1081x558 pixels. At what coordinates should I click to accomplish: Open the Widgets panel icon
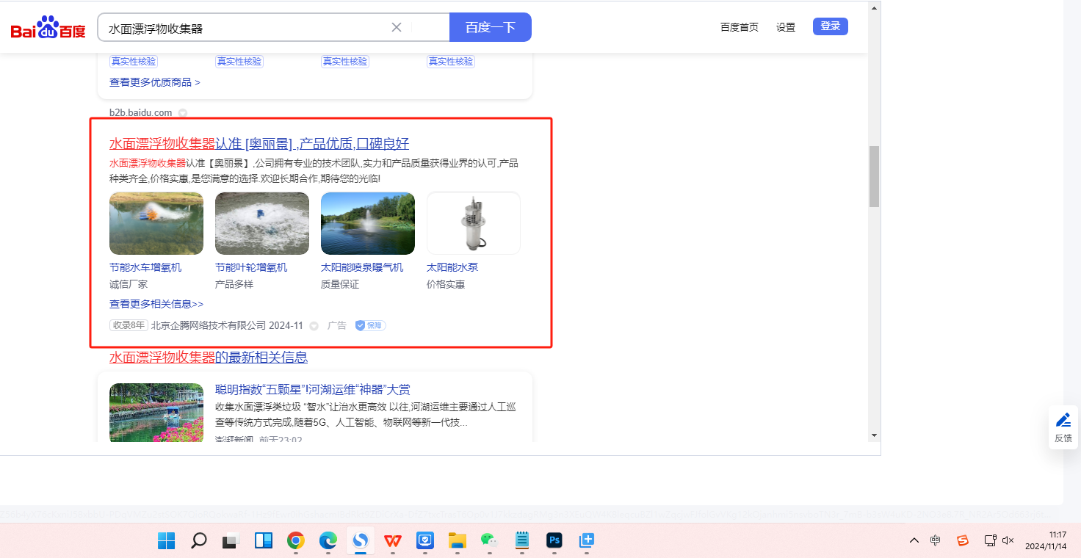[x=264, y=541]
